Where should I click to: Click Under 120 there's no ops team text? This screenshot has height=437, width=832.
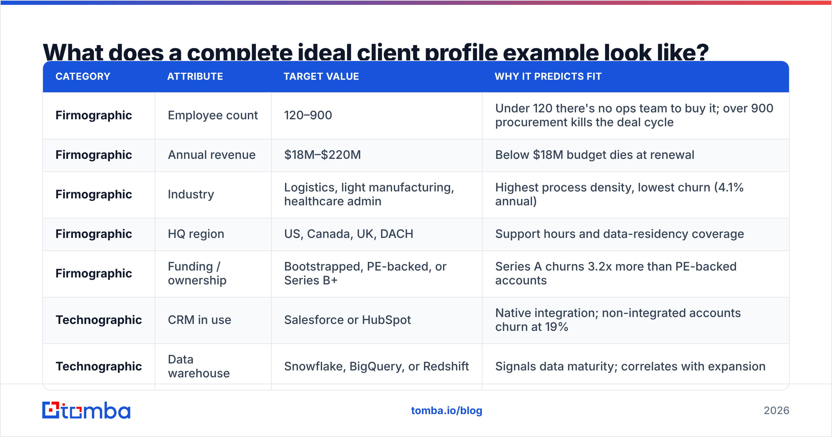click(x=634, y=115)
